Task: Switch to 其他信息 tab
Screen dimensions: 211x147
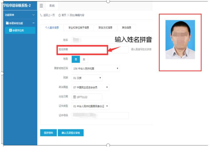Action: (126, 28)
